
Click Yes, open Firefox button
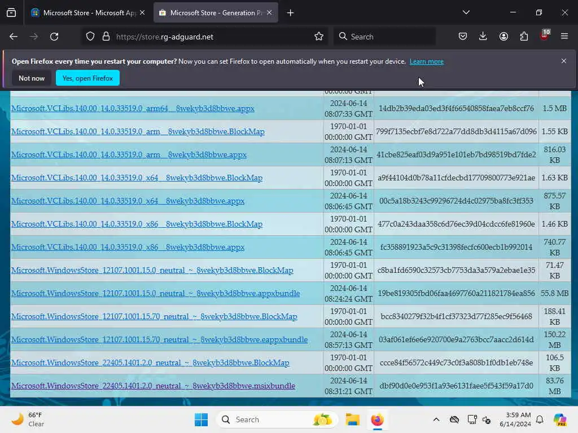[87, 78]
